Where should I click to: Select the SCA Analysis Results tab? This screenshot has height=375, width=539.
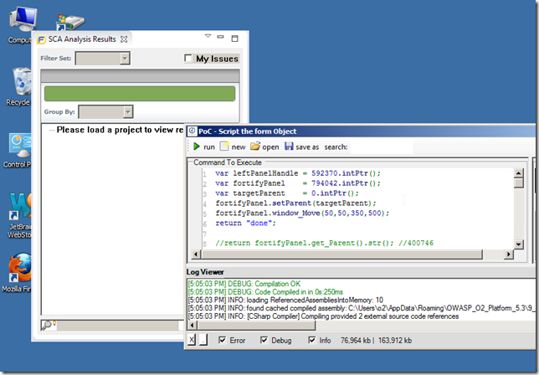pyautogui.click(x=81, y=39)
